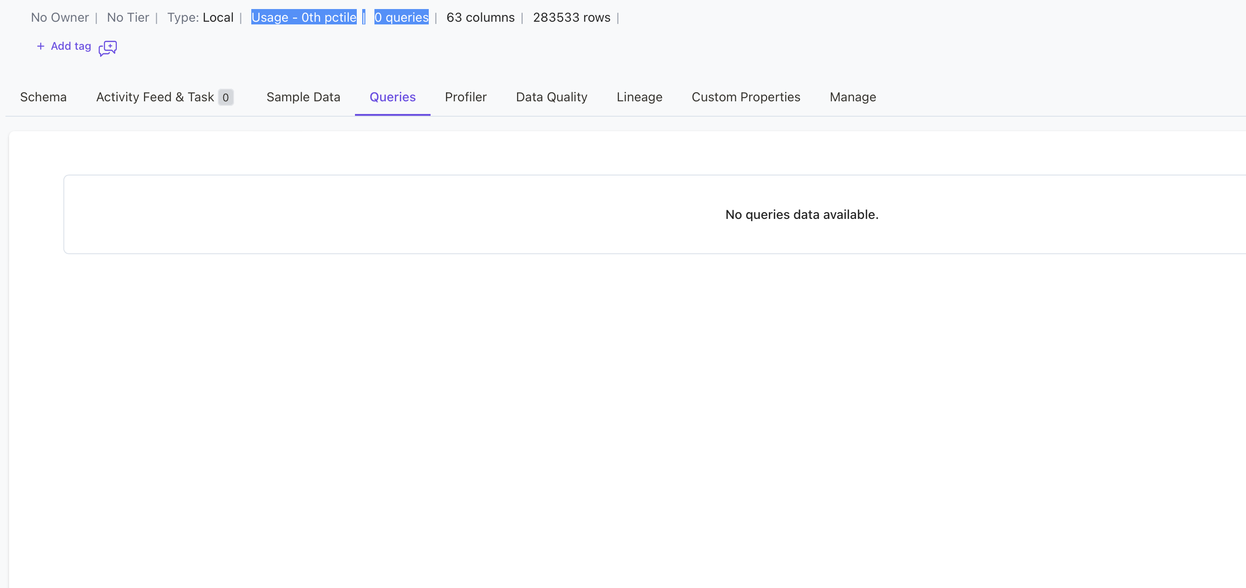1246x588 pixels.
Task: Go to the Manage tab
Action: coord(852,97)
